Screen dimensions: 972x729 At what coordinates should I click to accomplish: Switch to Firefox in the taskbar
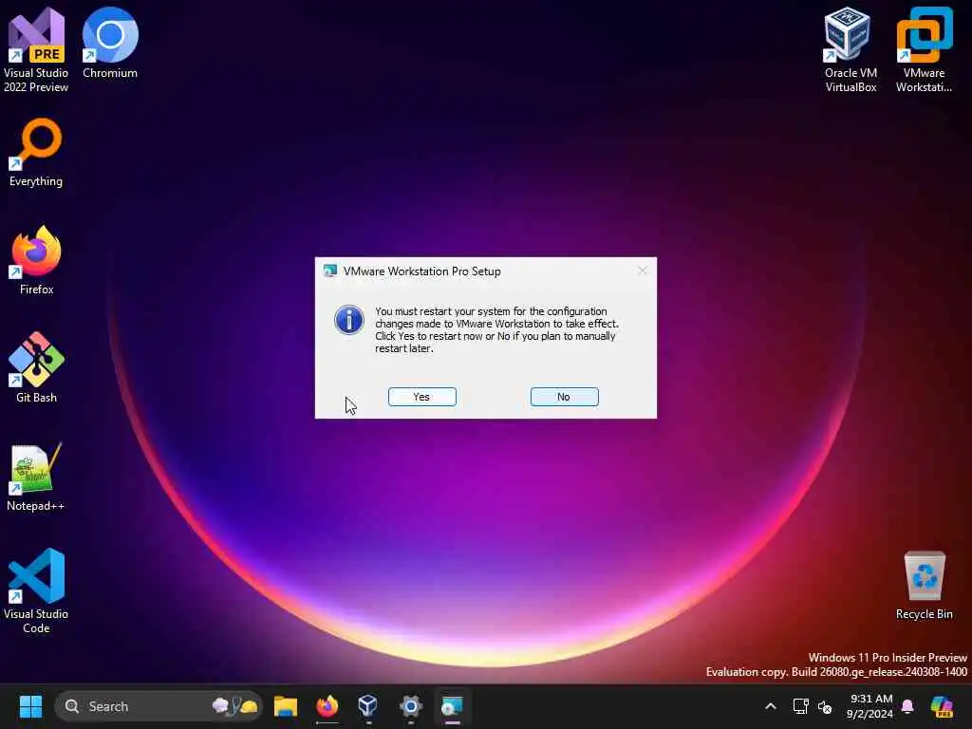click(x=327, y=706)
